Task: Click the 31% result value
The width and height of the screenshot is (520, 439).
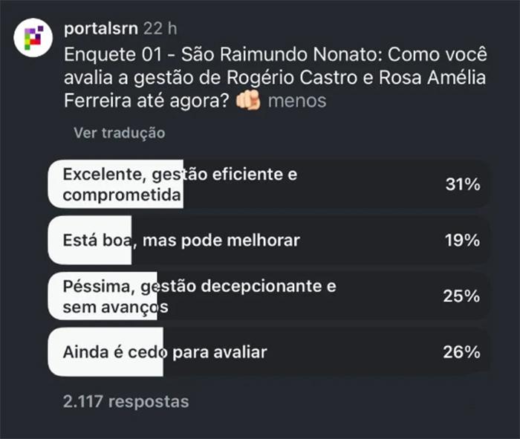Action: (x=462, y=184)
